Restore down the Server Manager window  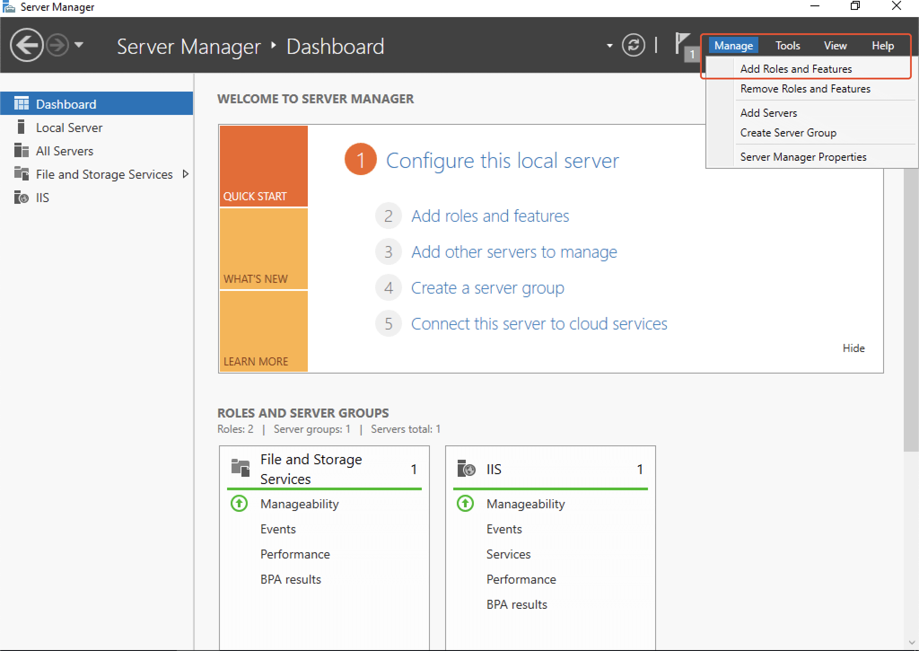855,6
